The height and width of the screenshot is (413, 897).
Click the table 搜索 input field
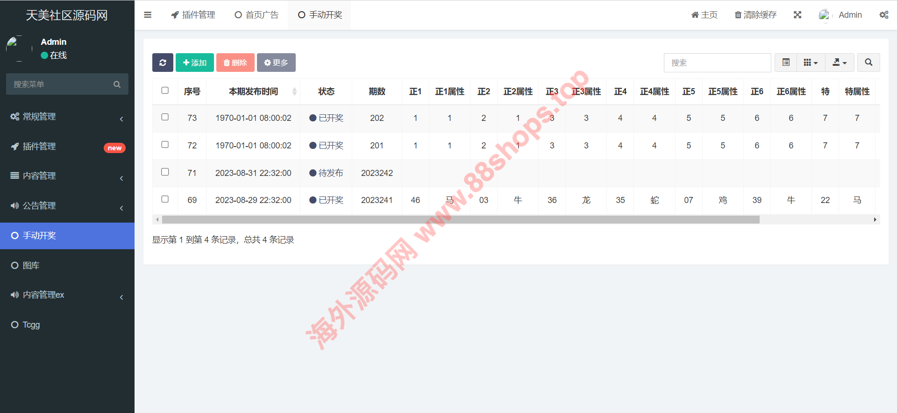(717, 63)
